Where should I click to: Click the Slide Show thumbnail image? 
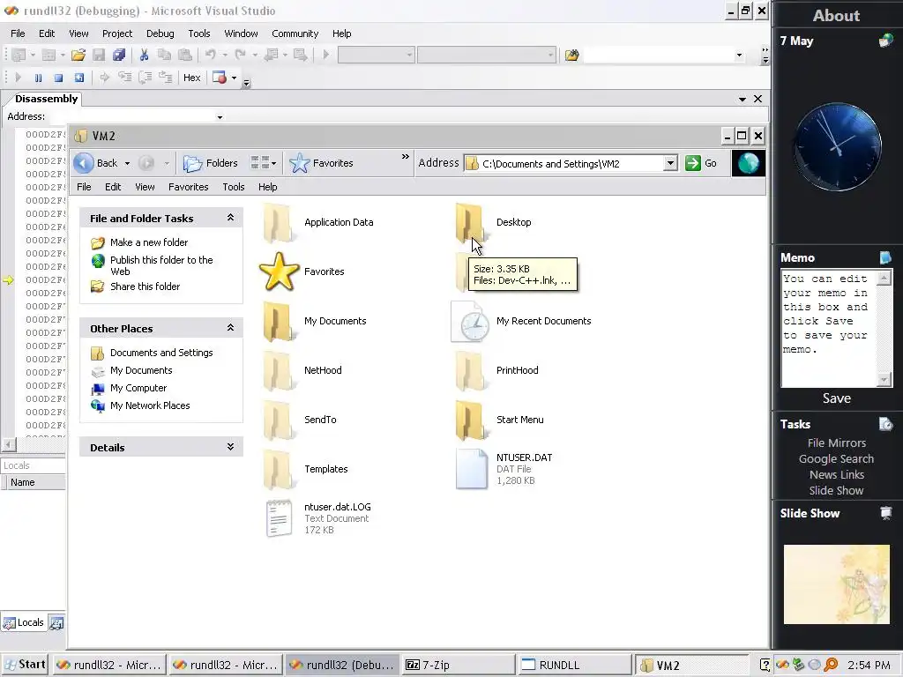(x=836, y=584)
